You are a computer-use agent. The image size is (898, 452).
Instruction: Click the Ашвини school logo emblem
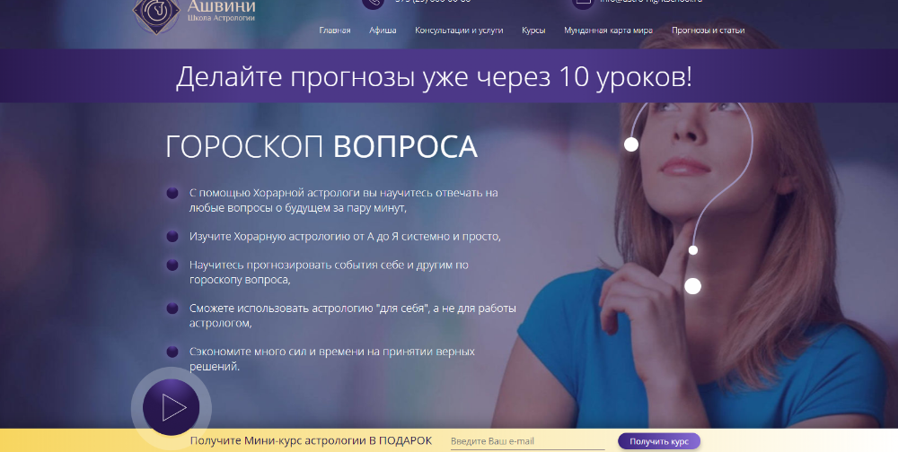point(156,11)
